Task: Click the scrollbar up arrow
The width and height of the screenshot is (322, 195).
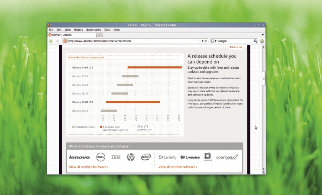Action: click(x=264, y=47)
